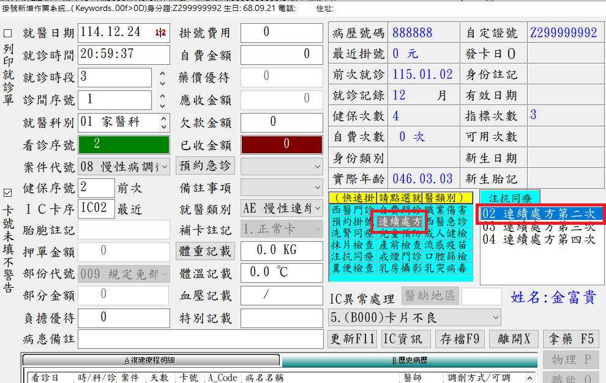Image resolution: width=606 pixels, height=383 pixels.
Task: Exit using the 離開X button
Action: pyautogui.click(x=513, y=338)
